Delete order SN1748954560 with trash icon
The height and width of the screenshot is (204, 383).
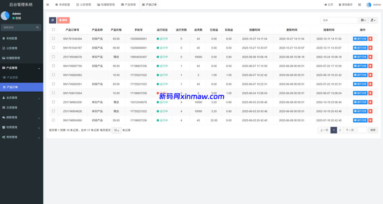[370, 120]
